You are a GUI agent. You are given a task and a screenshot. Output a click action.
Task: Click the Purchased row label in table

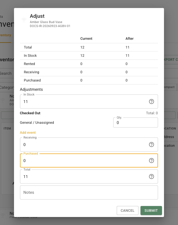point(32,80)
